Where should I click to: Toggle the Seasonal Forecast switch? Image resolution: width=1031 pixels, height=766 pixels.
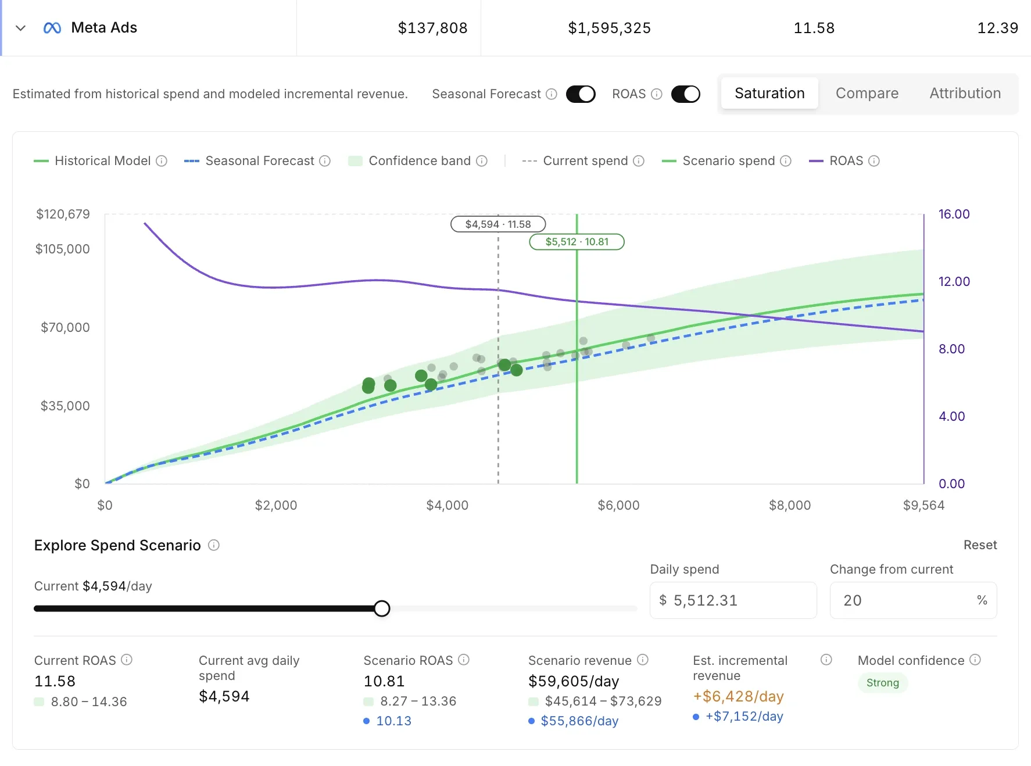(x=581, y=94)
